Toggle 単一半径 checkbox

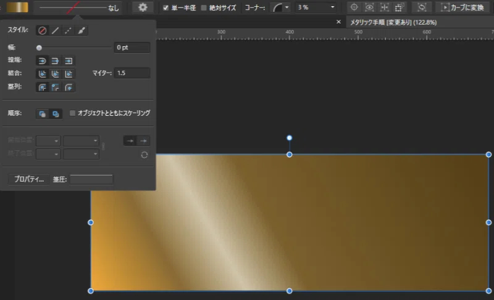click(165, 7)
